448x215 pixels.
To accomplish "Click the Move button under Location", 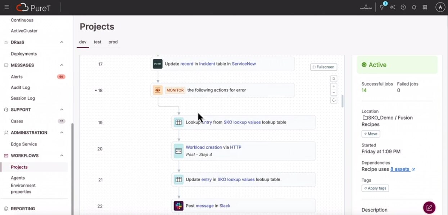I will 371,134.
